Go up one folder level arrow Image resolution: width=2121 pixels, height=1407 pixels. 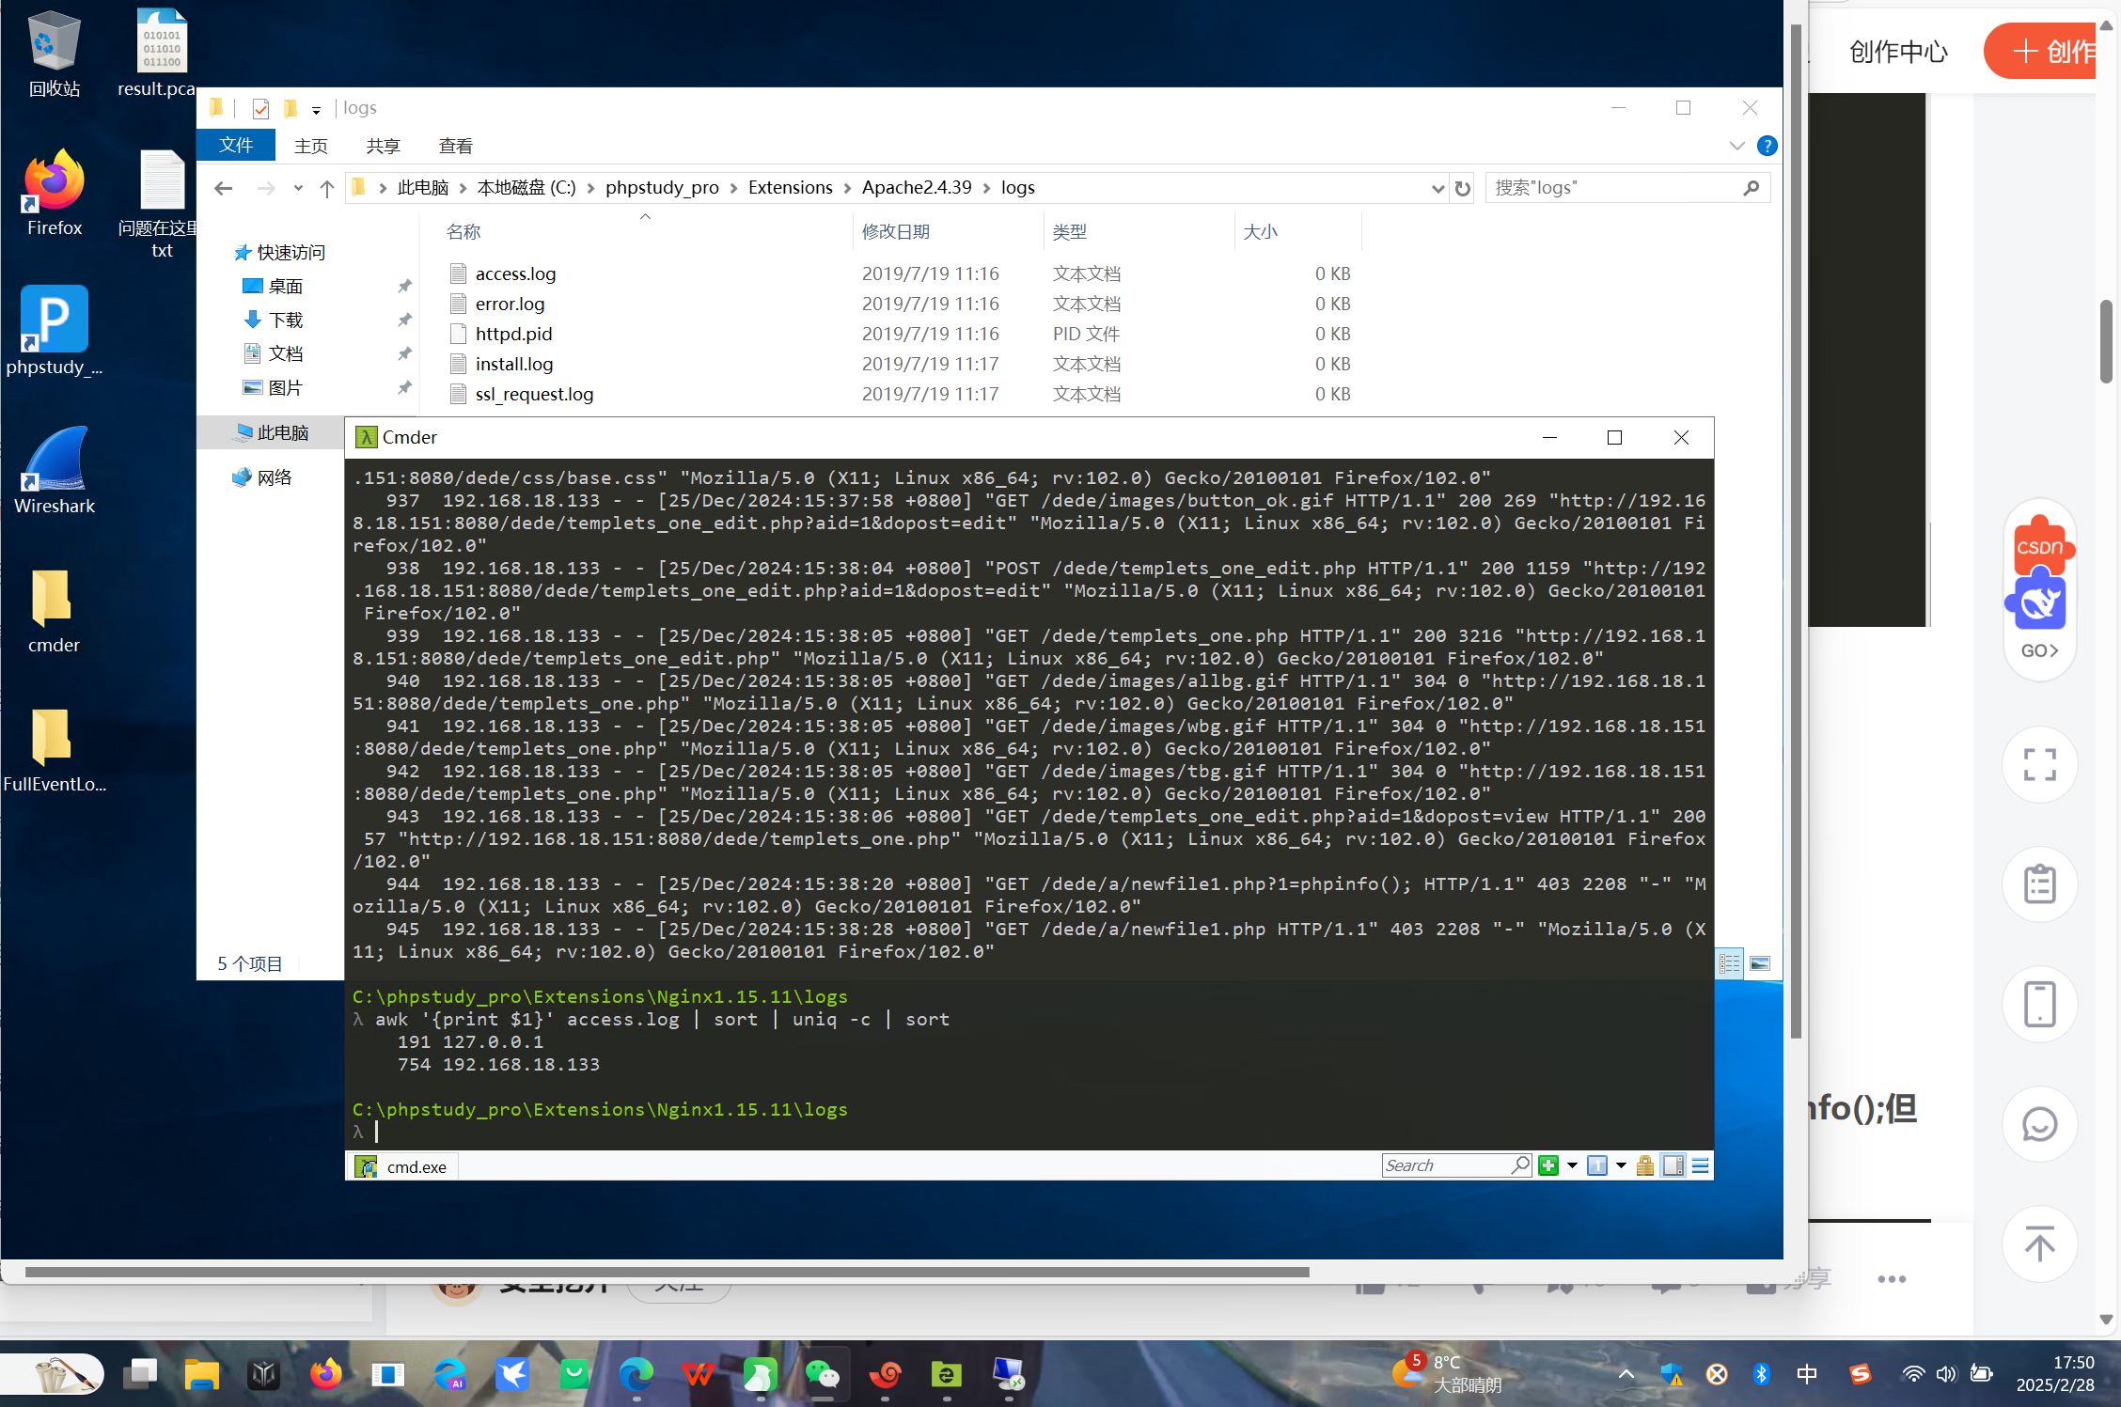[x=326, y=188]
